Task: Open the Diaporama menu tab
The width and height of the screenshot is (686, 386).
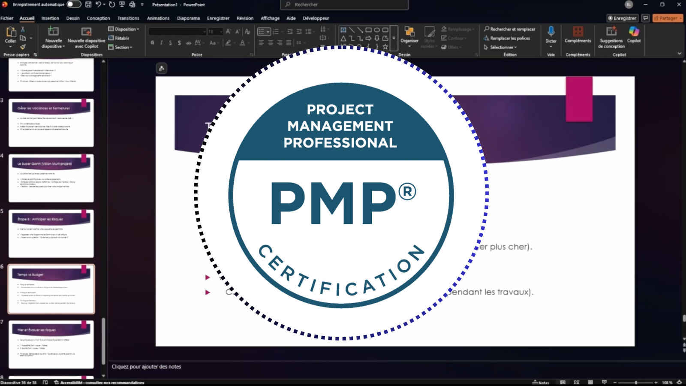Action: point(189,18)
